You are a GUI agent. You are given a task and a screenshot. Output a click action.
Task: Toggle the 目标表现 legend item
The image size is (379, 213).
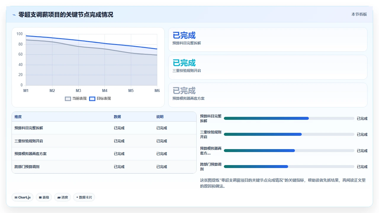tap(100, 99)
